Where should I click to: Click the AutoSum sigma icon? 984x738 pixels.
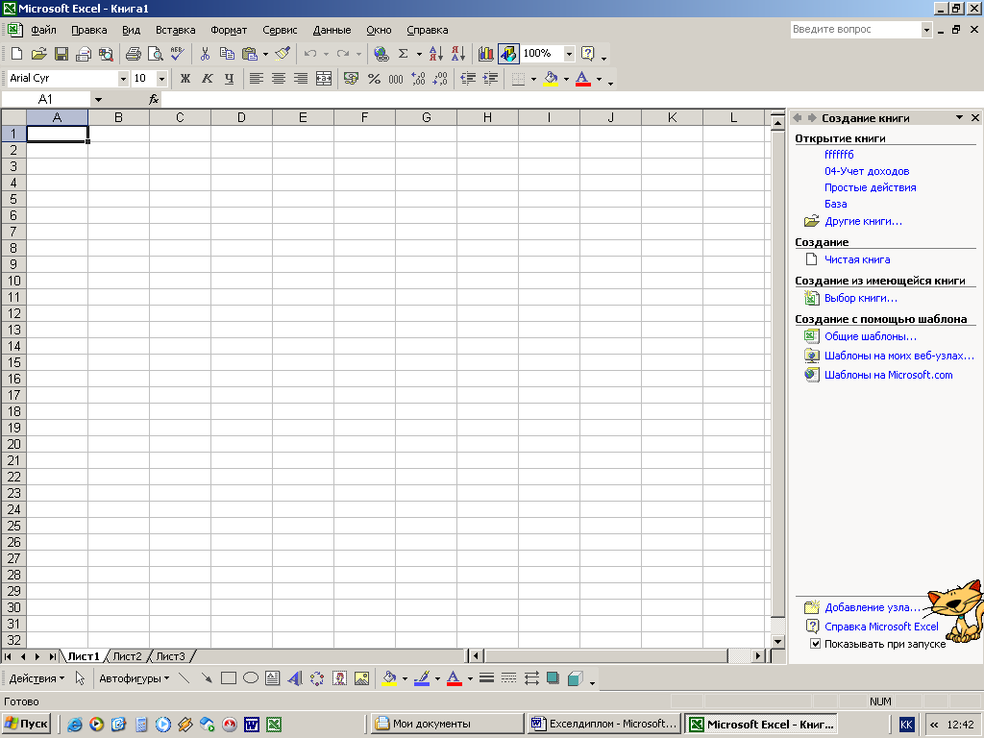click(x=404, y=54)
